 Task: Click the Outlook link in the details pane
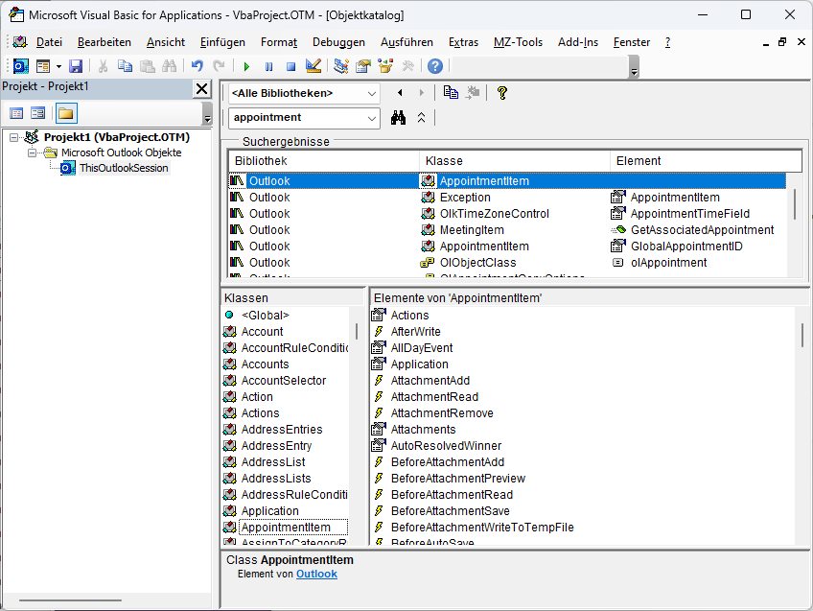point(316,574)
